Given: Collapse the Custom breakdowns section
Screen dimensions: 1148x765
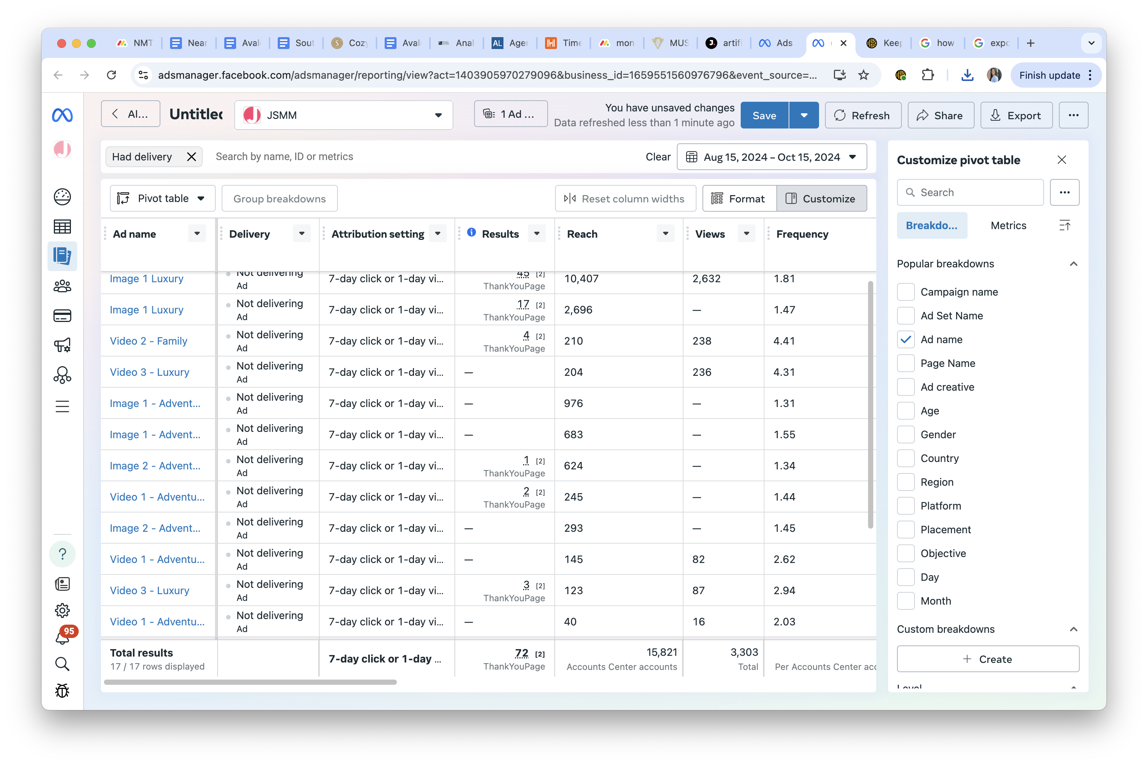Looking at the screenshot, I should point(1073,629).
